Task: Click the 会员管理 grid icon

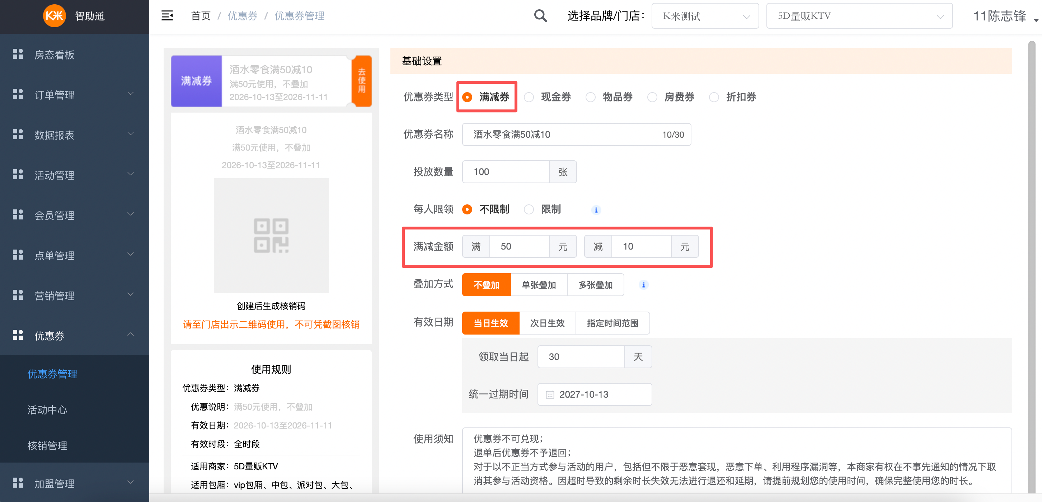Action: (x=18, y=215)
